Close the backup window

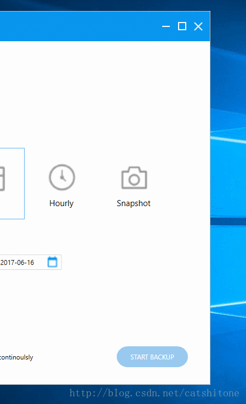pyautogui.click(x=198, y=26)
